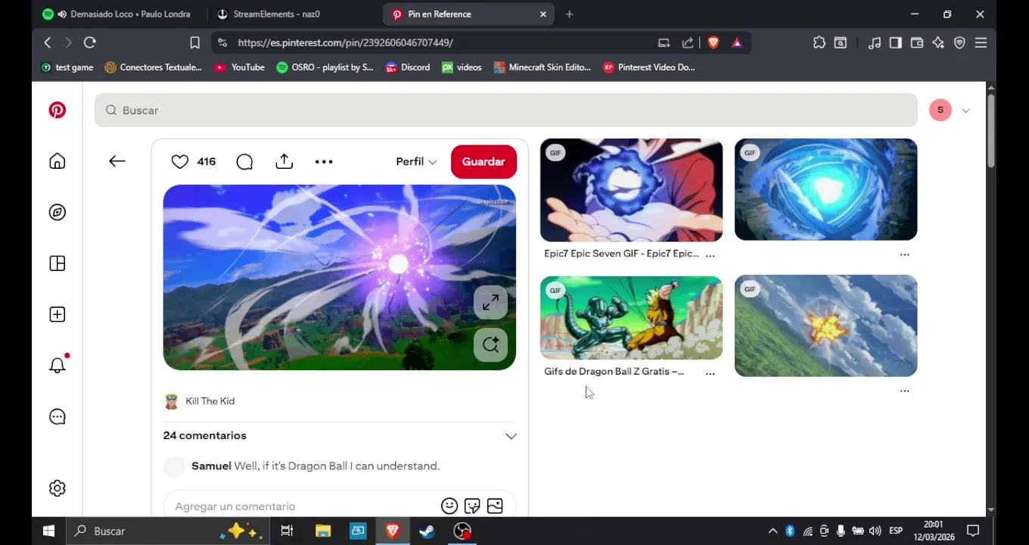The width and height of the screenshot is (1029, 545).
Task: Open options for Gifs de Dragon Ball Z pin
Action: [710, 373]
